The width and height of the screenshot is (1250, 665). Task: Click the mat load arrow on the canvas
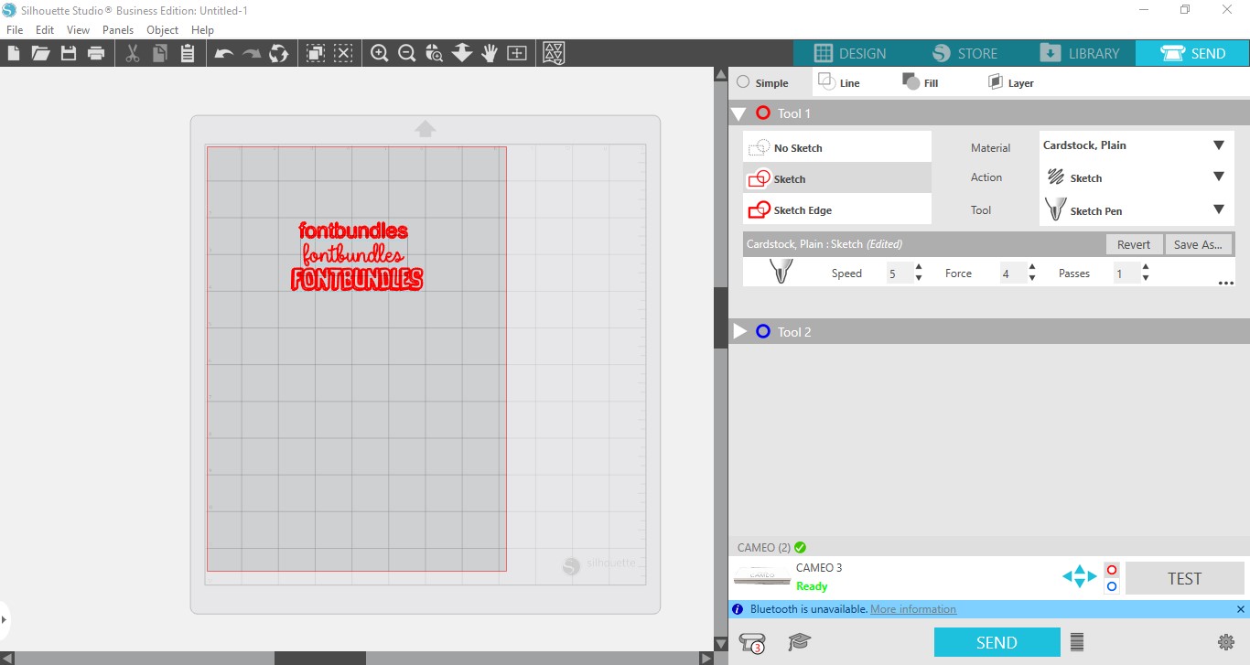425,129
